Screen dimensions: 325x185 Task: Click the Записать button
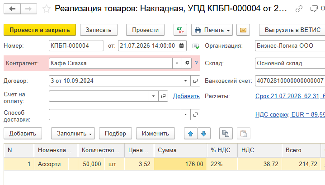click(99, 30)
